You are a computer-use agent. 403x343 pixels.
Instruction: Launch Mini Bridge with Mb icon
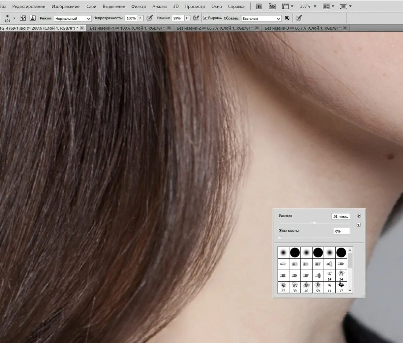[272, 7]
